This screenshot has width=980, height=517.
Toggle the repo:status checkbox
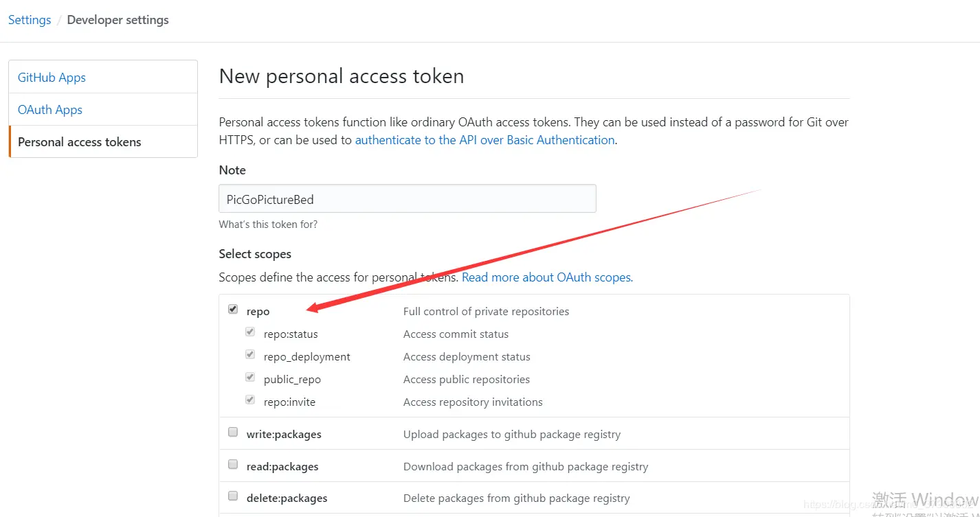tap(250, 332)
